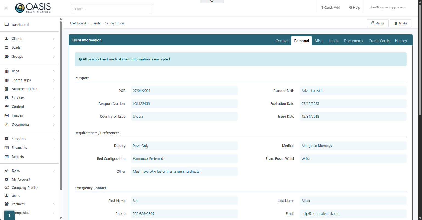Switch to the Leads tab in Client Information
This screenshot has width=422, height=220.
click(333, 41)
